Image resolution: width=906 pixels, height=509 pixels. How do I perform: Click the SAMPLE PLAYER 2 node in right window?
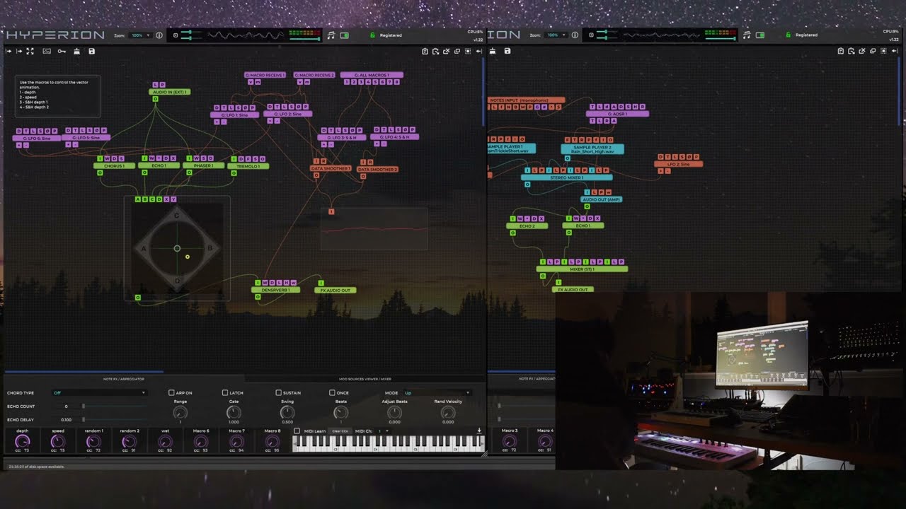coord(592,149)
